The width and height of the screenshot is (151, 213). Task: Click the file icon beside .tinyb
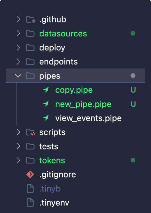[30, 188]
